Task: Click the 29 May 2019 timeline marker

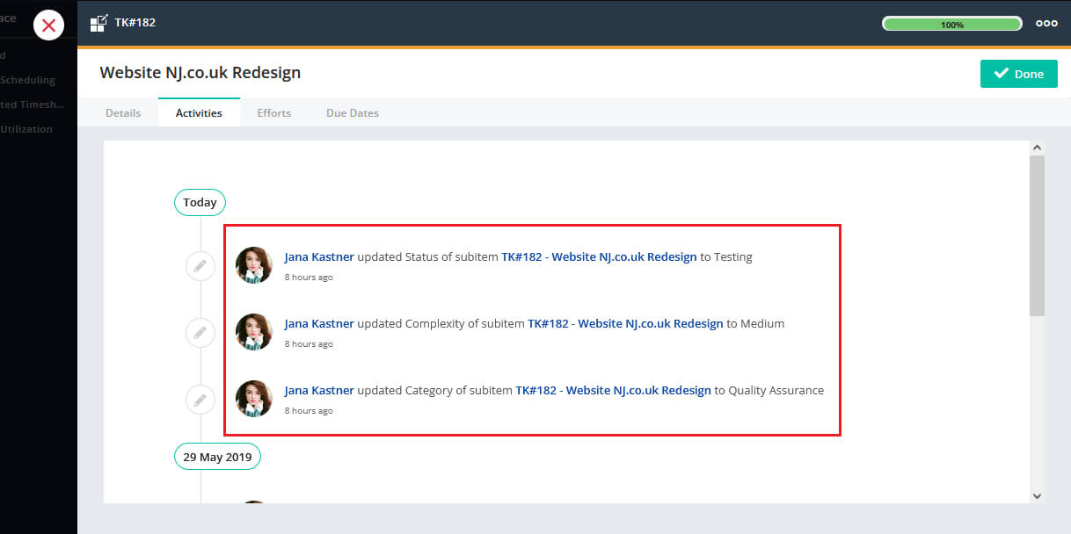Action: point(217,457)
